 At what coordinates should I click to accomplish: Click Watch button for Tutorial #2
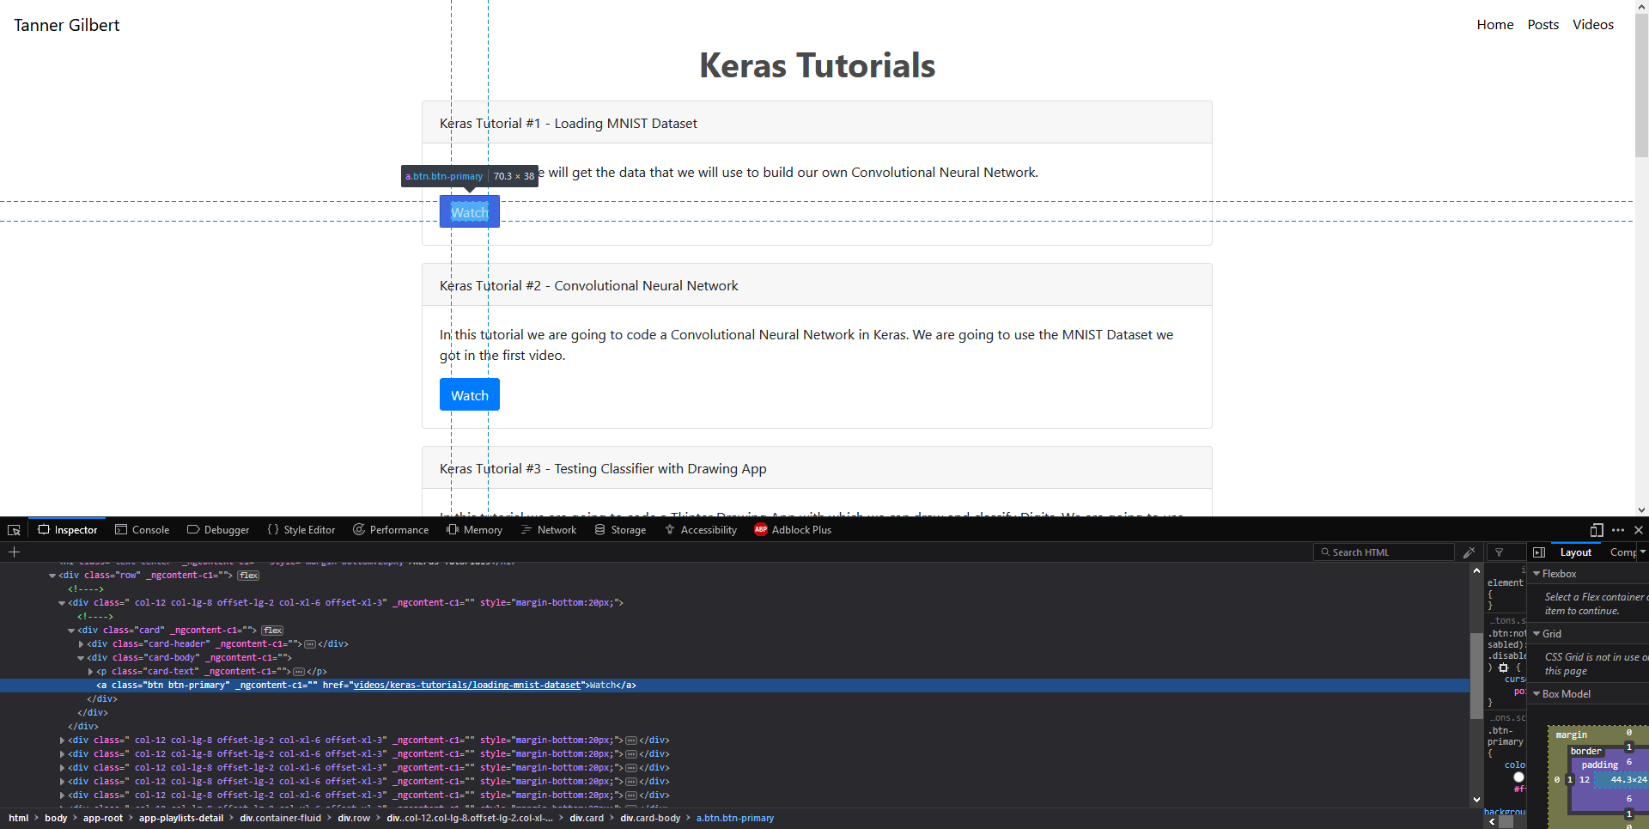tap(469, 395)
